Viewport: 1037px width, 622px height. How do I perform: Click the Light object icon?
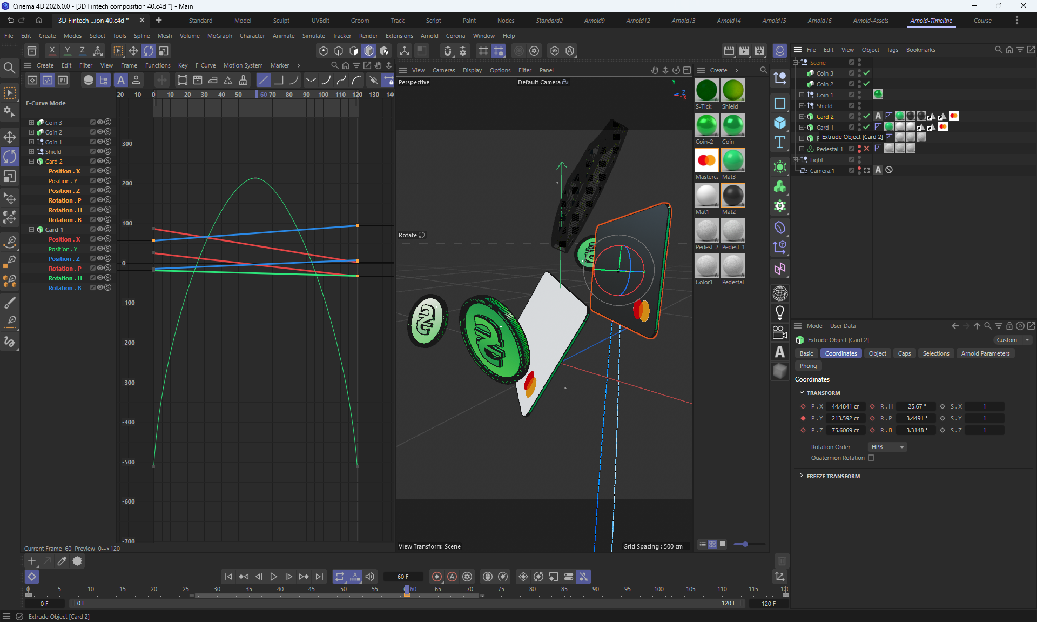tap(779, 312)
